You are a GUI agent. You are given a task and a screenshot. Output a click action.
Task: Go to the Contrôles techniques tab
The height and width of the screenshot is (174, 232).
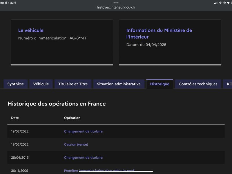198,84
